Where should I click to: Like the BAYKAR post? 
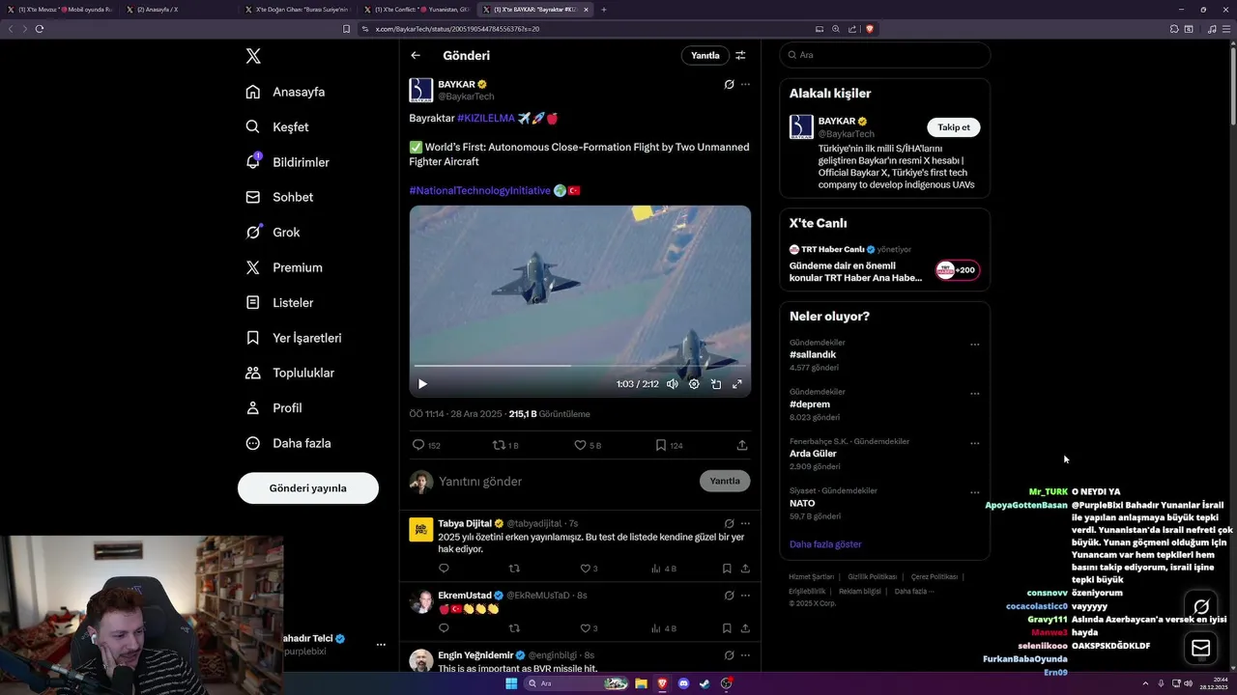tap(588, 445)
